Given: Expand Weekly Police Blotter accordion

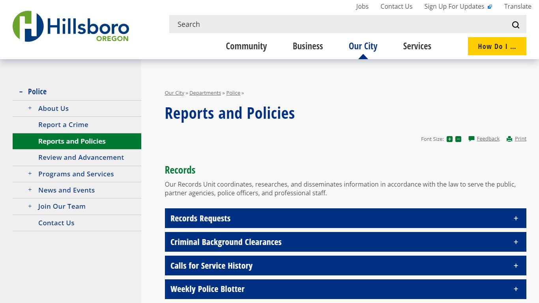Looking at the screenshot, I should pos(346,289).
